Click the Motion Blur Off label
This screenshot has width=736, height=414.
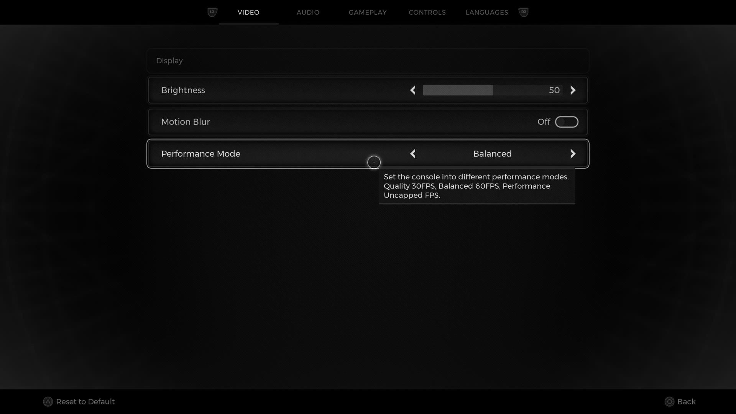coord(544,122)
